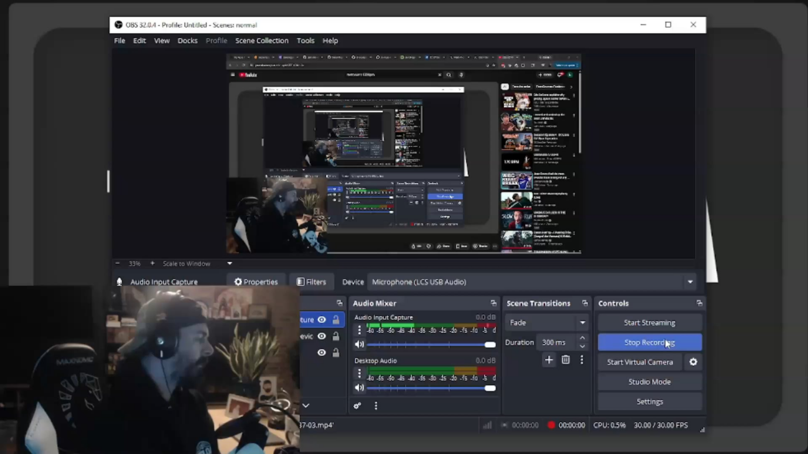Open the Scene Collection menu
Image resolution: width=808 pixels, height=454 pixels.
click(x=261, y=40)
